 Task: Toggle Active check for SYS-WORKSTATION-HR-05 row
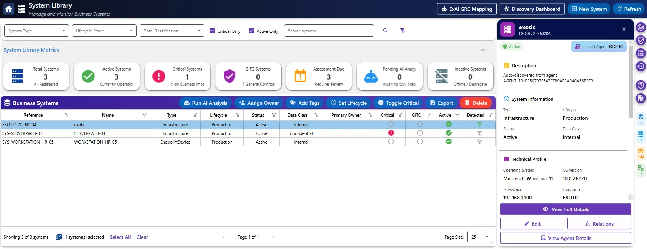[449, 141]
